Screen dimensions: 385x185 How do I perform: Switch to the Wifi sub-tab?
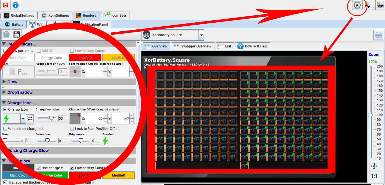[x=36, y=24]
